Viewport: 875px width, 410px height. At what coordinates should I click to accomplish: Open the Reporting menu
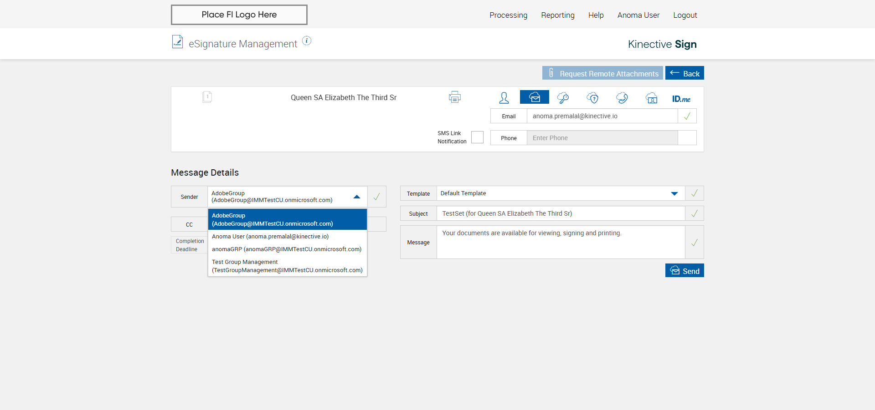557,15
